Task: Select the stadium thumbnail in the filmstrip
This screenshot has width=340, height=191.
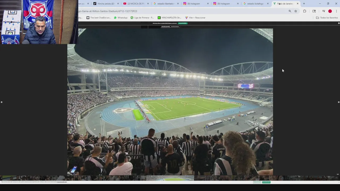Action: (170, 178)
